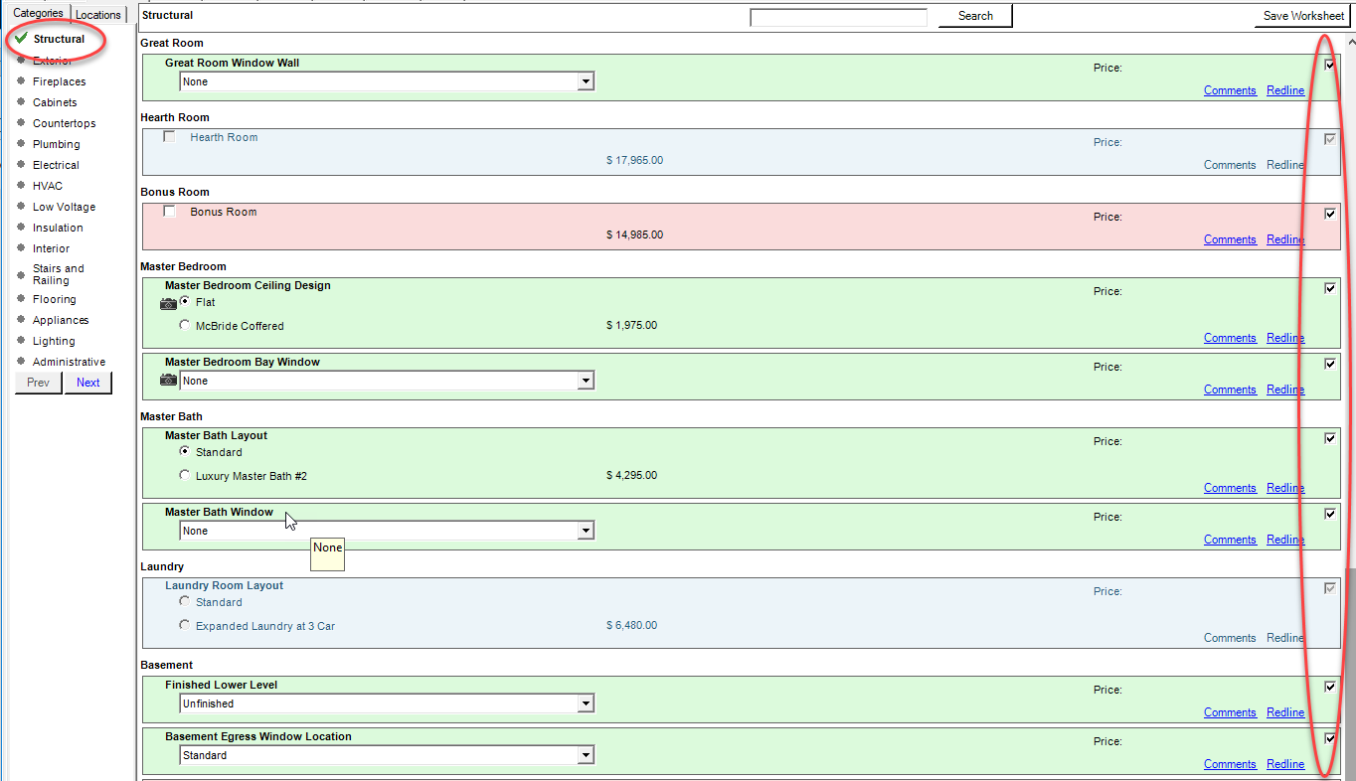Click the $ 14,985.00 Bonus Room price
Image resolution: width=1356 pixels, height=781 pixels.
pyautogui.click(x=634, y=235)
